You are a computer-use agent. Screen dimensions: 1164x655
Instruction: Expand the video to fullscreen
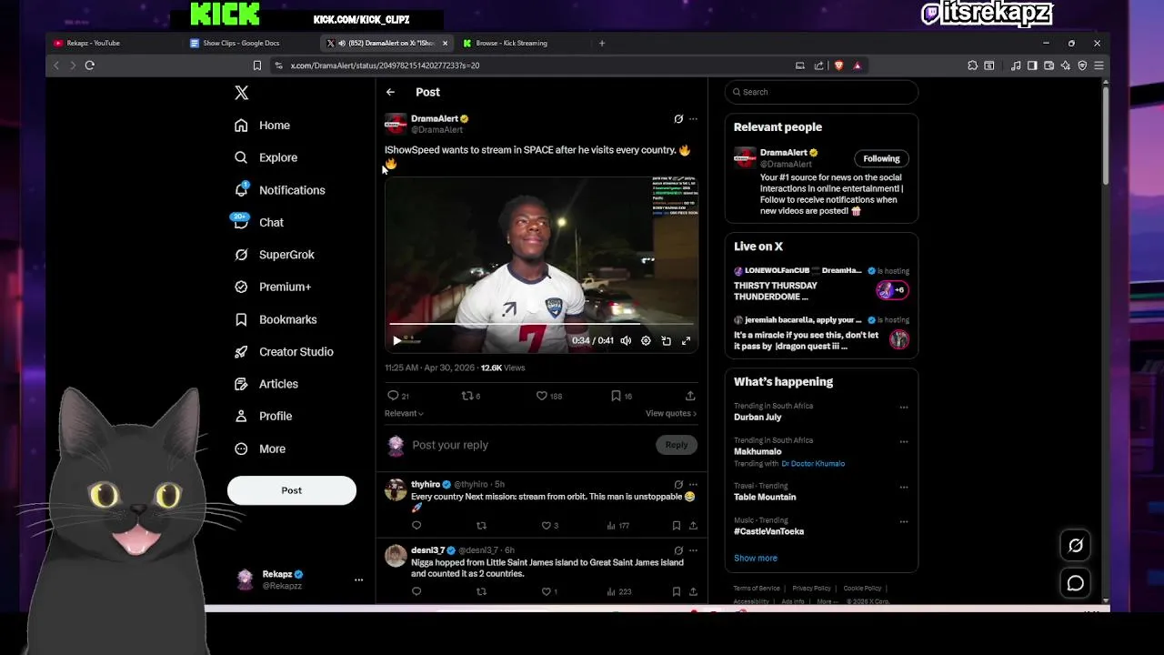[x=686, y=340]
